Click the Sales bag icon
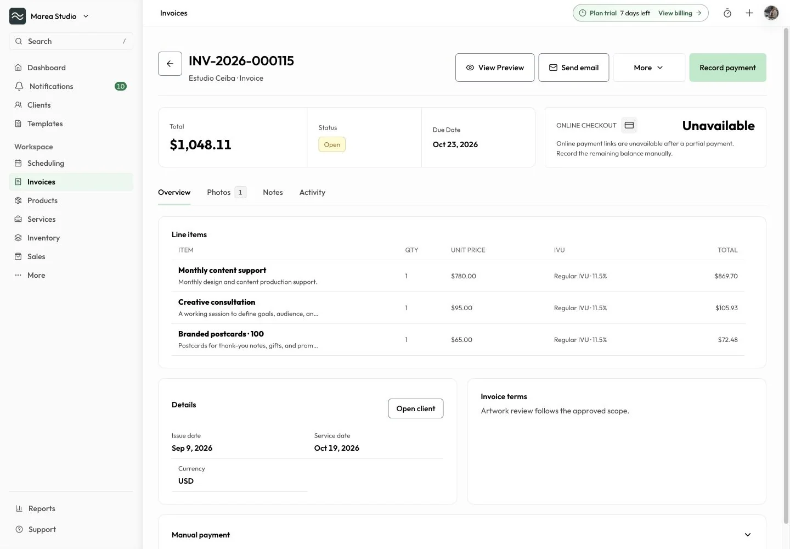 click(18, 256)
